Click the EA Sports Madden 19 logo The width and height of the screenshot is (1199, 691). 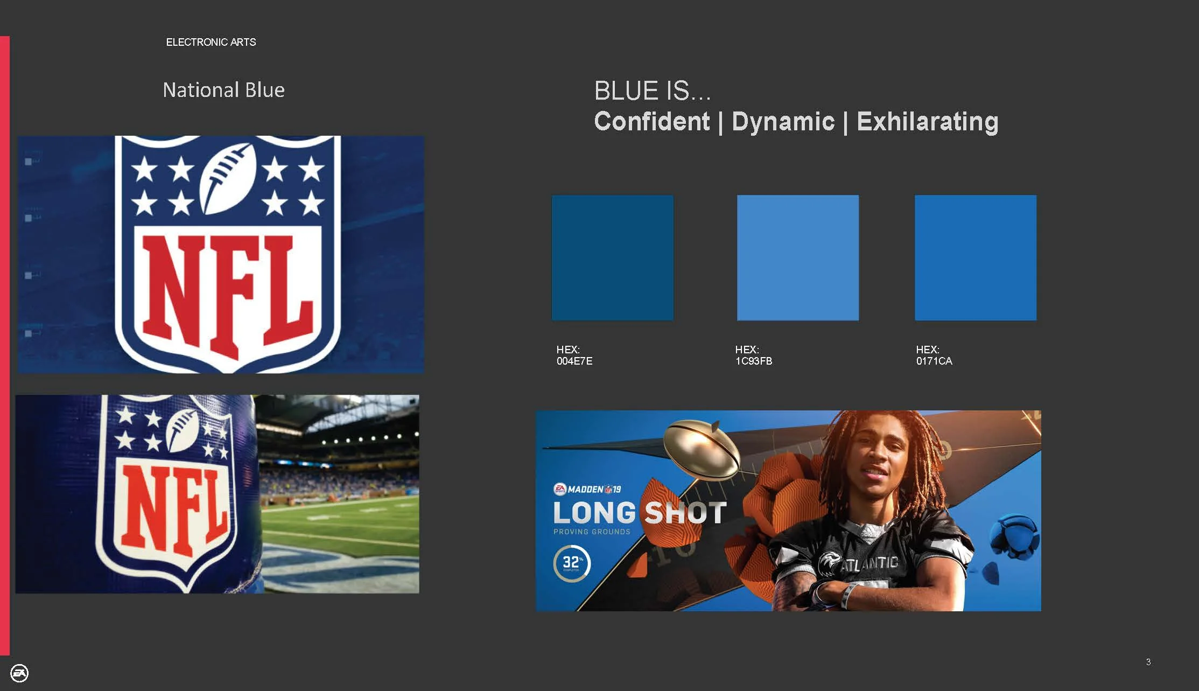tap(587, 489)
